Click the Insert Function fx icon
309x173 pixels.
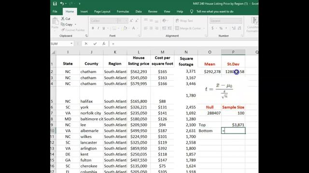[104, 44]
